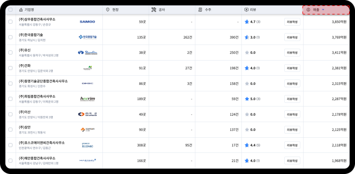
Task: Write a review for (주)이산
Action: pos(292,114)
